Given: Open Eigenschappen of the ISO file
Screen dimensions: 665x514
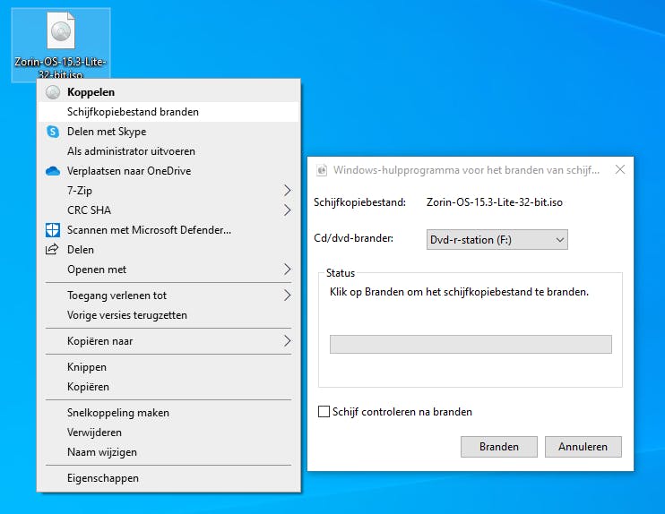Looking at the screenshot, I should 168,477.
